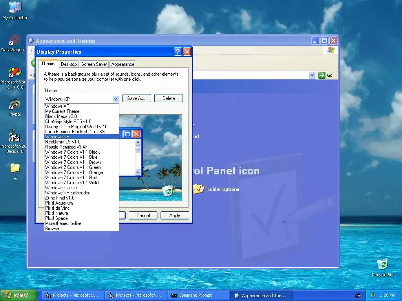Image resolution: width=402 pixels, height=301 pixels.
Task: Select Zune Final v1.0 theme
Action: [82, 198]
